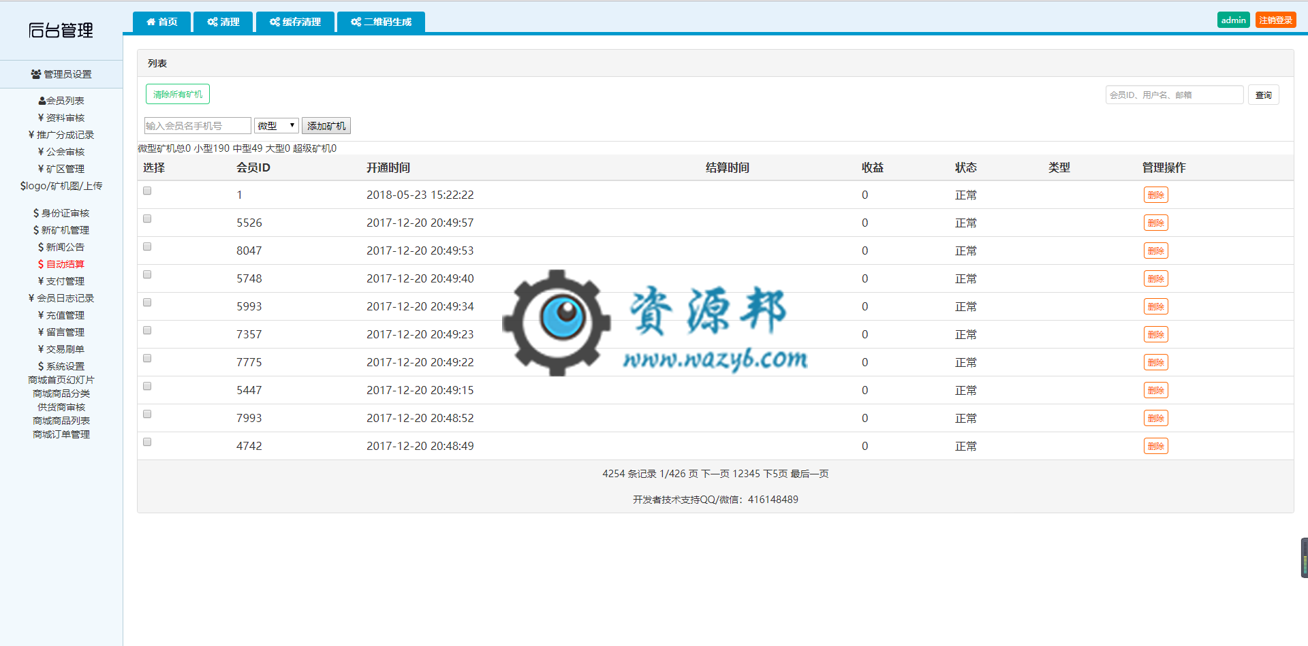This screenshot has width=1308, height=646.
Task: Open 商城首页幻灯片 in the sidebar
Action: tap(61, 380)
